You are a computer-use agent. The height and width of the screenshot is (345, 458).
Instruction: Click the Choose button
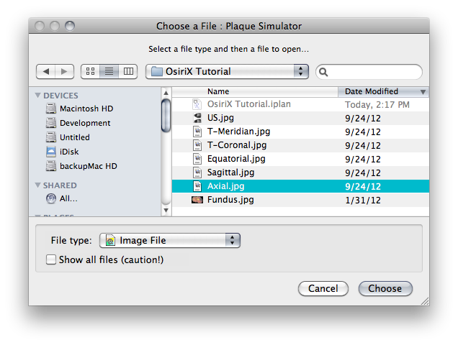[385, 288]
